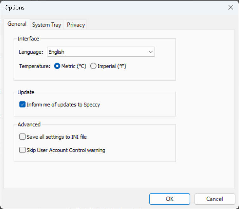Close the Options dialog with X
The width and height of the screenshot is (239, 209).
click(x=231, y=8)
